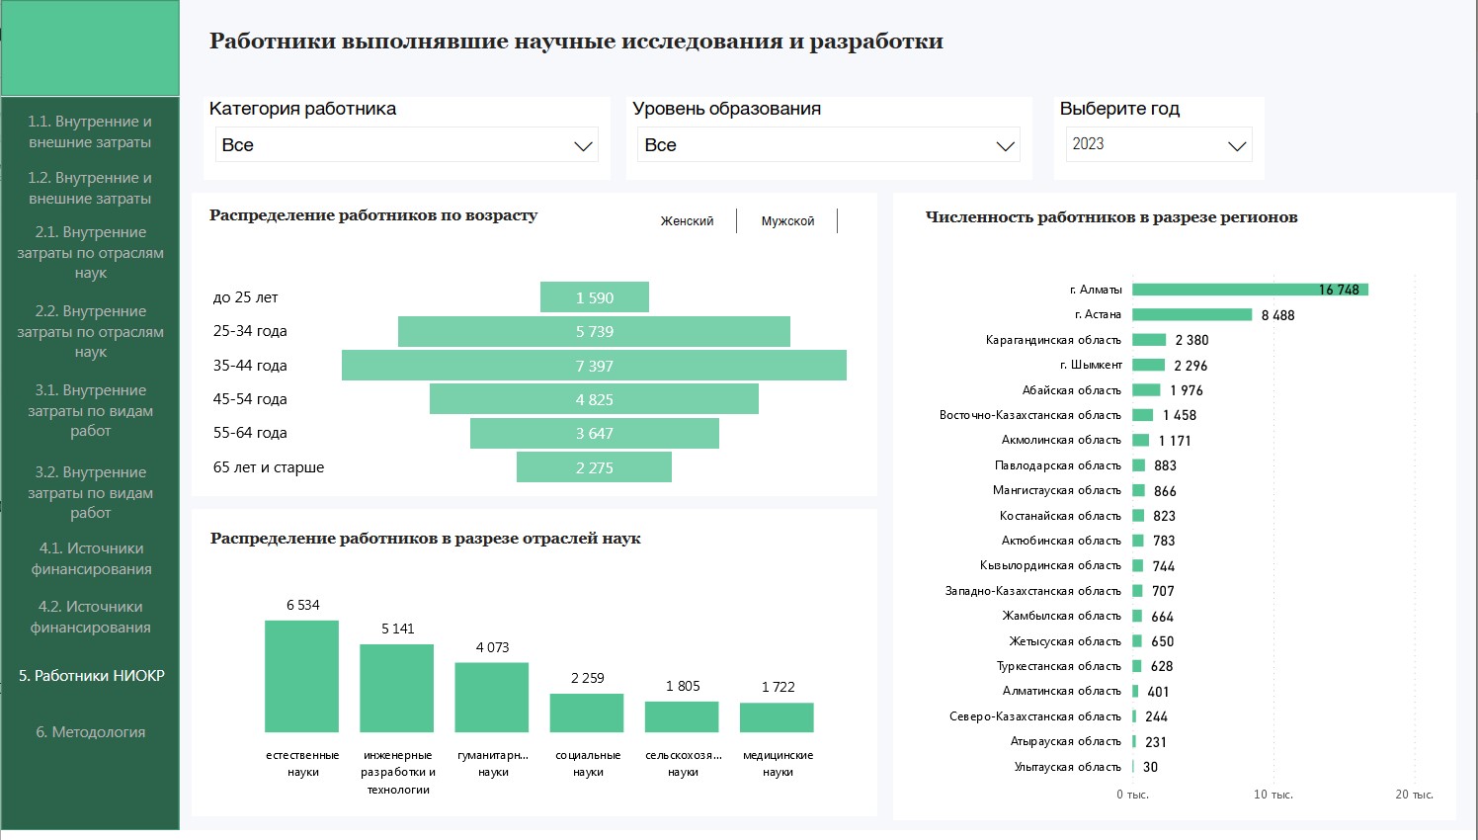Expand the Уровень образования dropdown
The image size is (1478, 840).
pos(828,145)
